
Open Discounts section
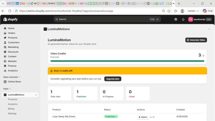pos(13,52)
